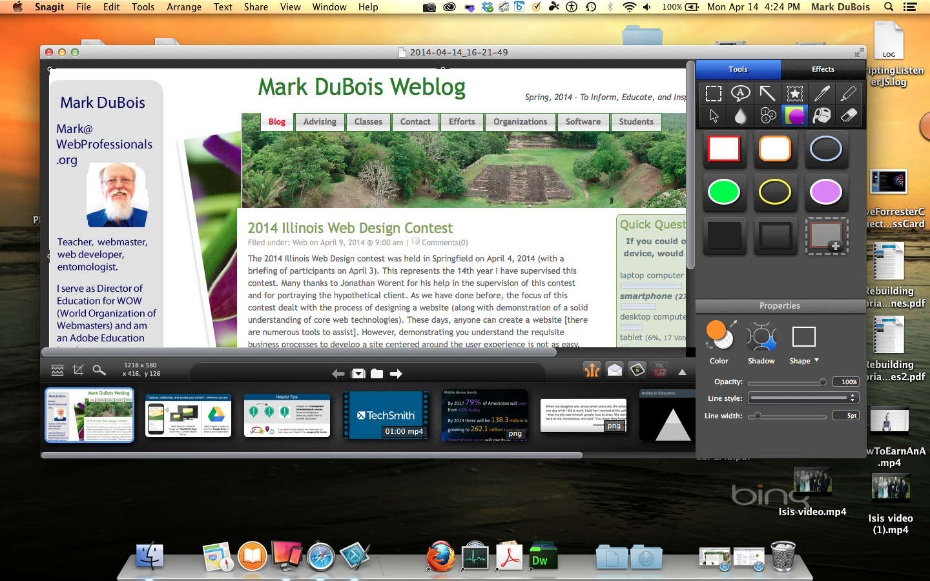Select the Move pointer tool
Screen dimensions: 930x581
pos(714,116)
